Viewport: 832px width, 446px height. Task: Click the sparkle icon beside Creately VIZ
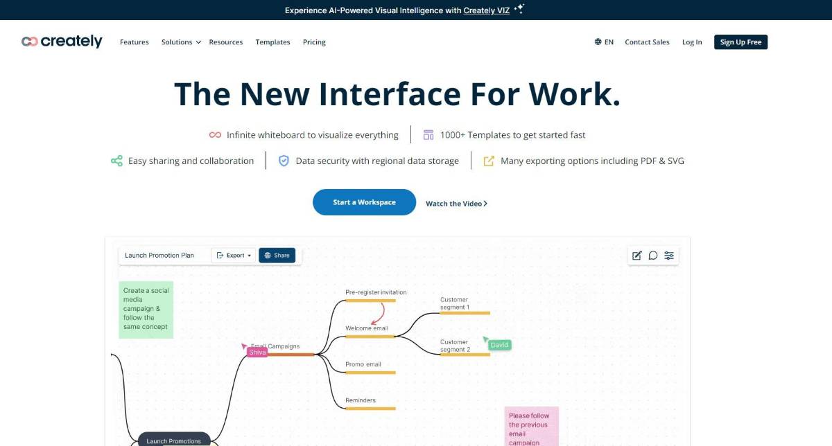[x=518, y=9]
